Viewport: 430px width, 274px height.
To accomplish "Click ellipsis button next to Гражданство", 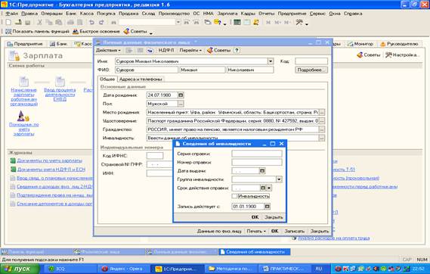I will click(322, 129).
